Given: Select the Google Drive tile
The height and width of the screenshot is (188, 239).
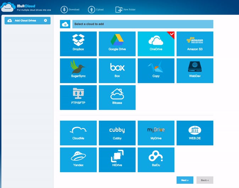Looking at the screenshot, I should pyautogui.click(x=117, y=44).
